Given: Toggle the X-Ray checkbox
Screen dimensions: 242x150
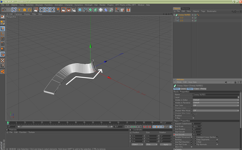Looking at the screenshot, I should click(193, 118).
